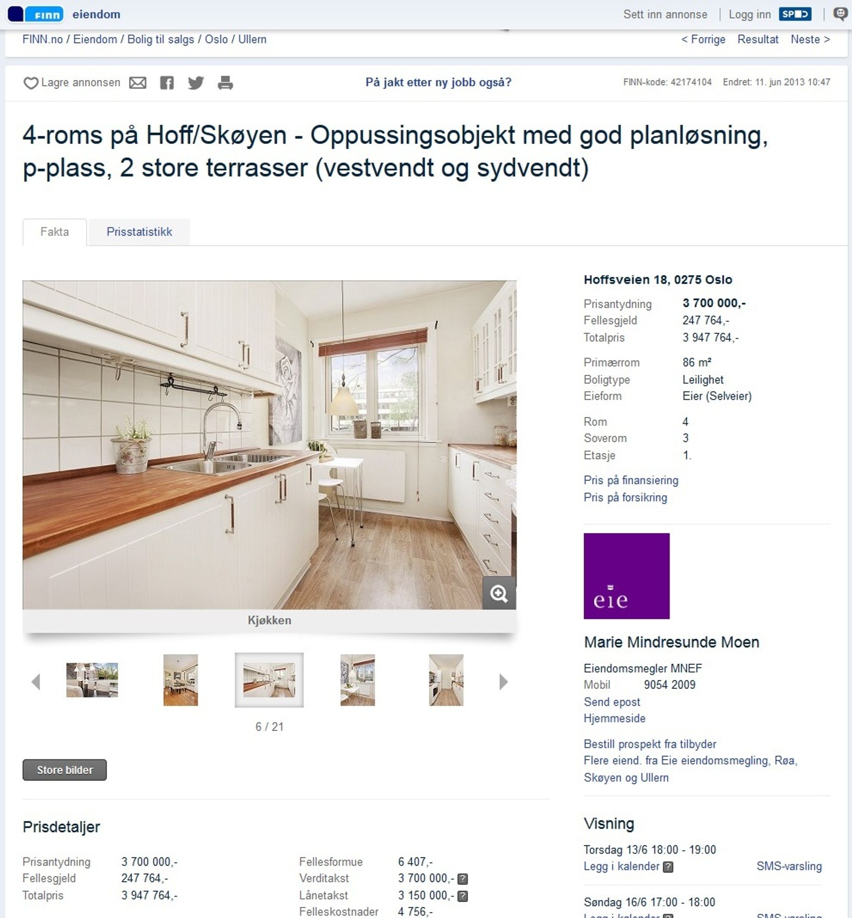
Task: Show previous thumbnails with left arrow
Action: pos(36,681)
